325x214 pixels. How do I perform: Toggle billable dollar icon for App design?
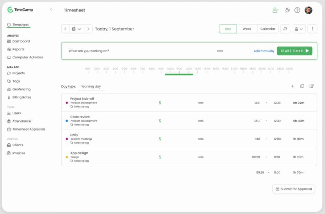pyautogui.click(x=160, y=157)
